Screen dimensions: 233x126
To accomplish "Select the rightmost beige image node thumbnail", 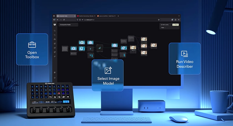I will coord(153,45).
